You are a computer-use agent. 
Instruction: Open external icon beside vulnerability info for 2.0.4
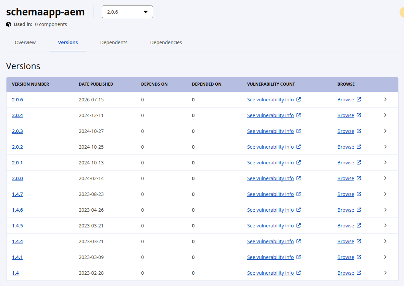[x=299, y=115]
